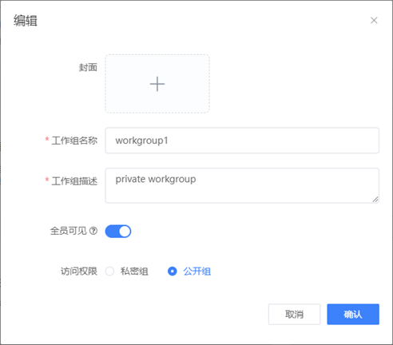Focus the 工作组名称 field containing workgroup1
Image resolution: width=393 pixels, height=345 pixels.
pyautogui.click(x=242, y=141)
